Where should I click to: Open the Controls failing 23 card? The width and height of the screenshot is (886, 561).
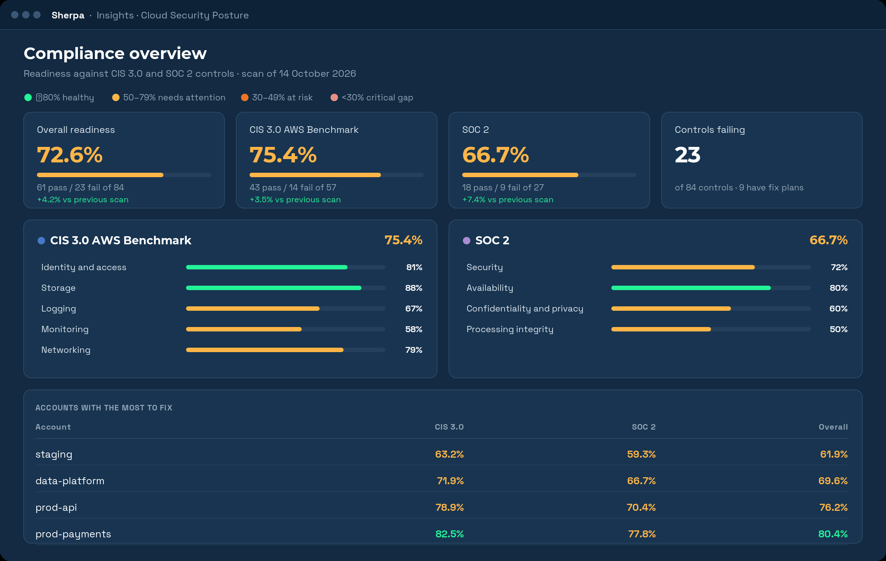tap(762, 160)
